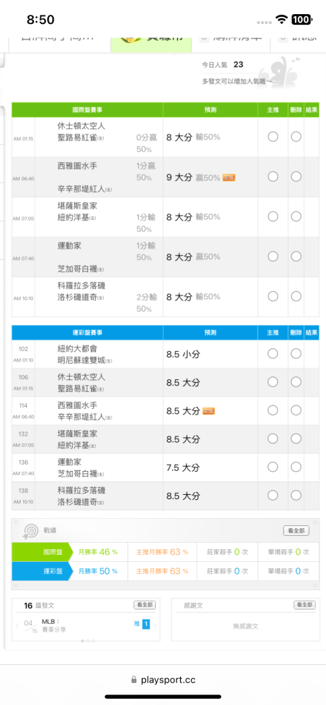326x705 pixels.
Task: Click 看全部 next to 16 篇發文
Action: point(145,605)
